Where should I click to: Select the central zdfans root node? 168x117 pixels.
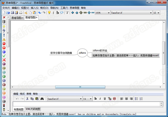pos(82,53)
